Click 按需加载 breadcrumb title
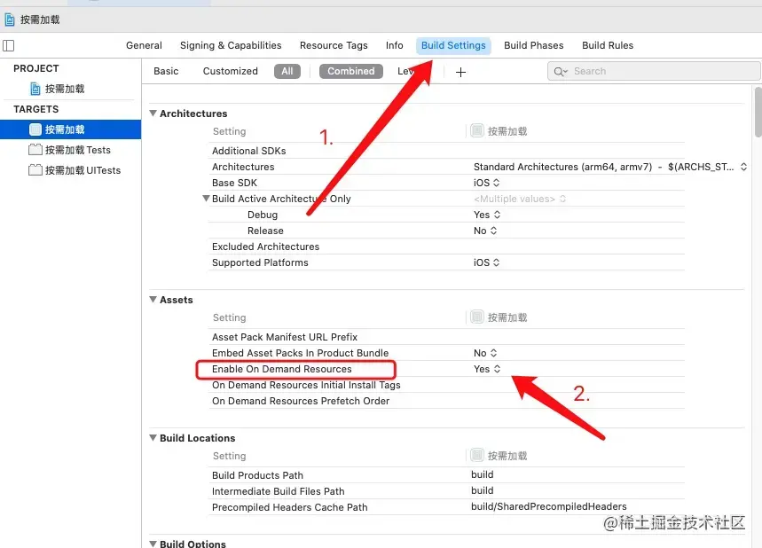The image size is (762, 548). pyautogui.click(x=40, y=20)
